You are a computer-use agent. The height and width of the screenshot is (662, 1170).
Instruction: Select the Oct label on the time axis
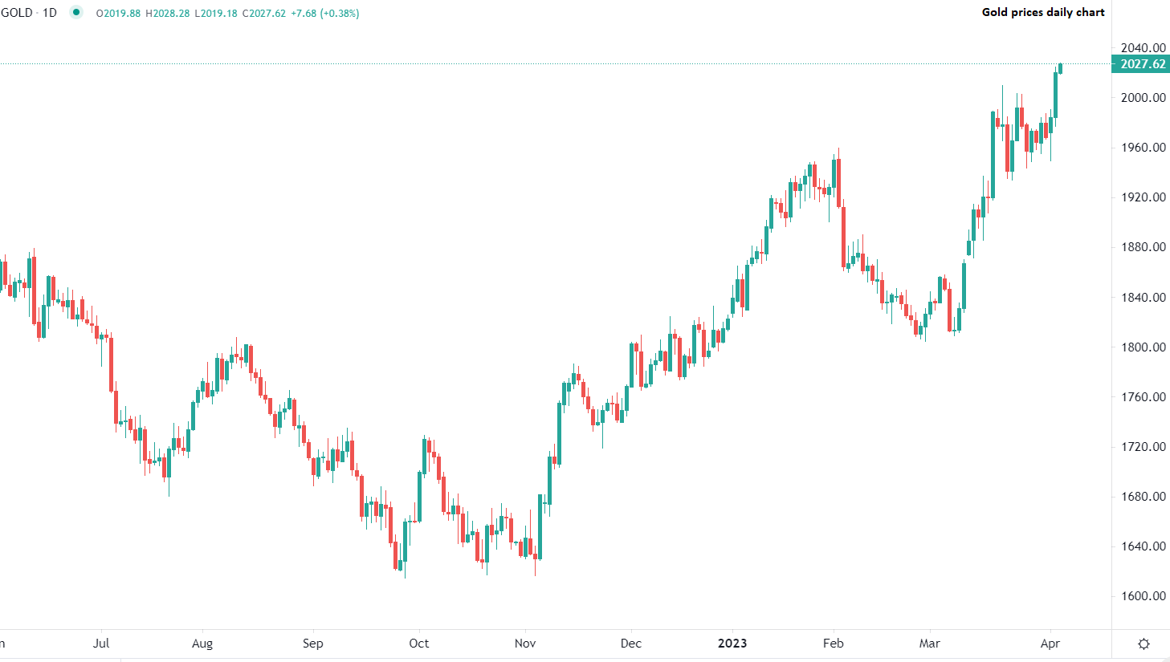[418, 643]
